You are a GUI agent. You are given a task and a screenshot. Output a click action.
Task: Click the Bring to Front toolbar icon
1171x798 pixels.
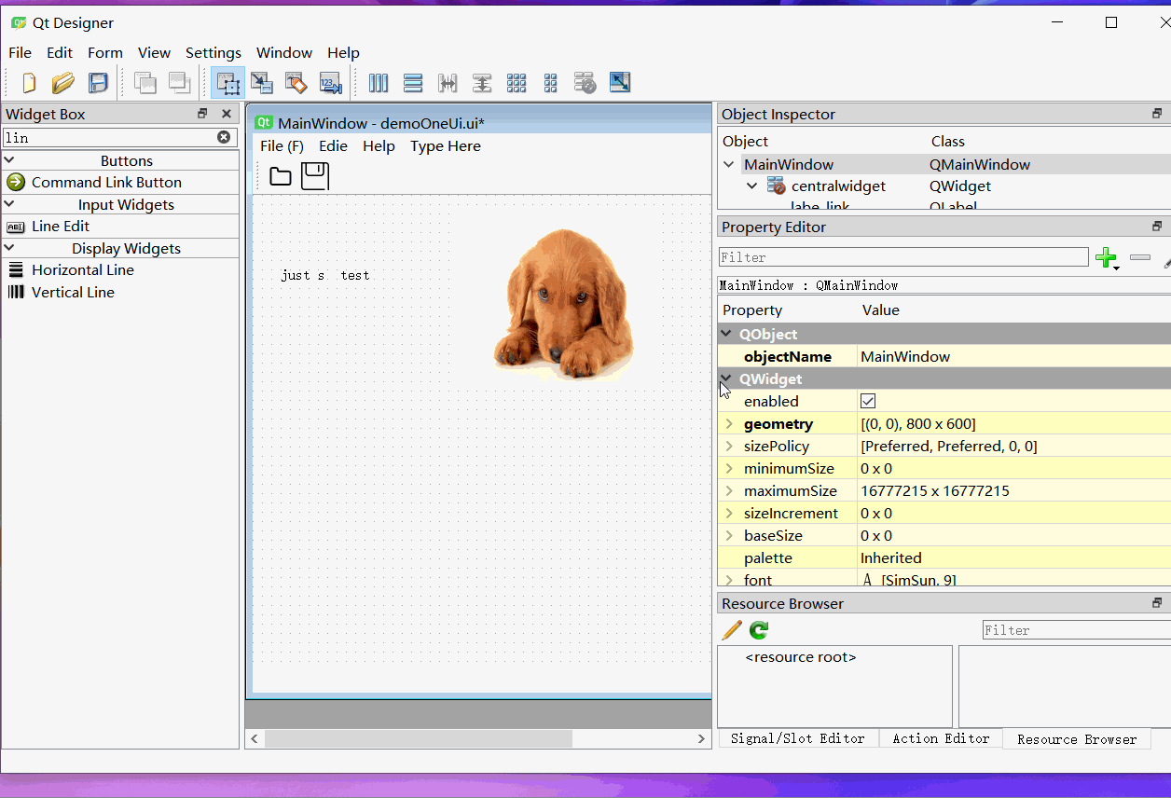click(x=179, y=83)
